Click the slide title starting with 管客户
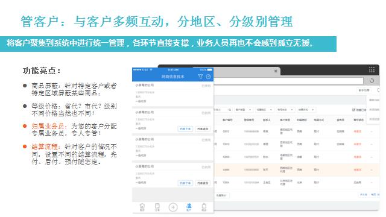This screenshot has width=386, height=217. click(x=157, y=22)
